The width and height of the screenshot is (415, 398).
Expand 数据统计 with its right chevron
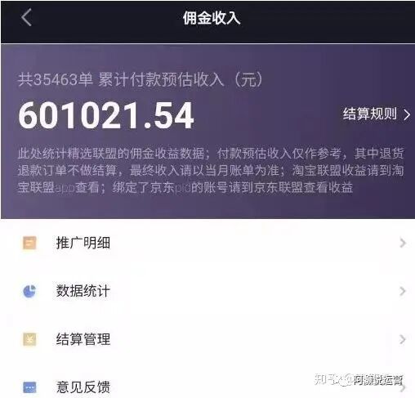tap(403, 291)
